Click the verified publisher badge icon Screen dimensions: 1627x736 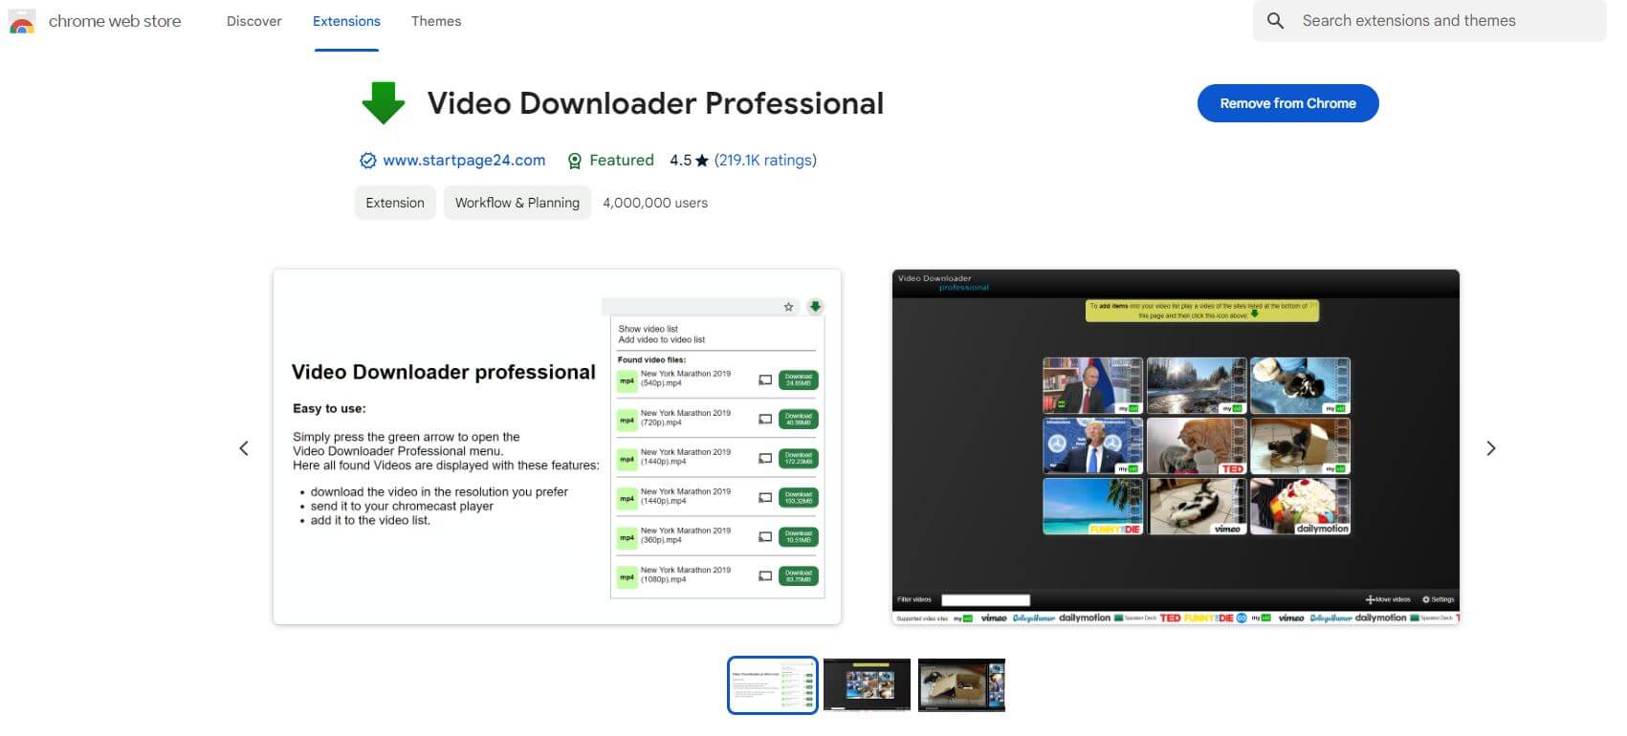coord(367,161)
